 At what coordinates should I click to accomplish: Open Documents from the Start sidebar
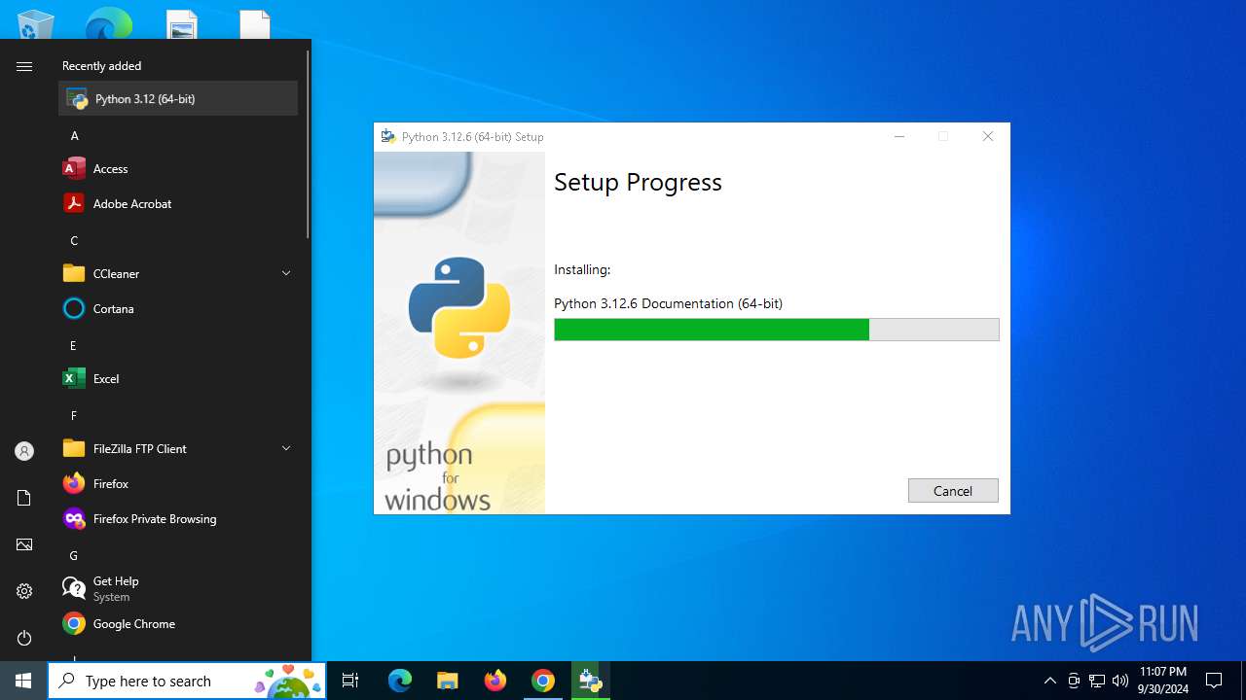pyautogui.click(x=24, y=498)
